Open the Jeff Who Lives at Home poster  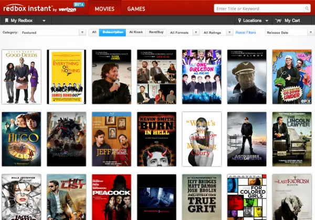(x=111, y=139)
